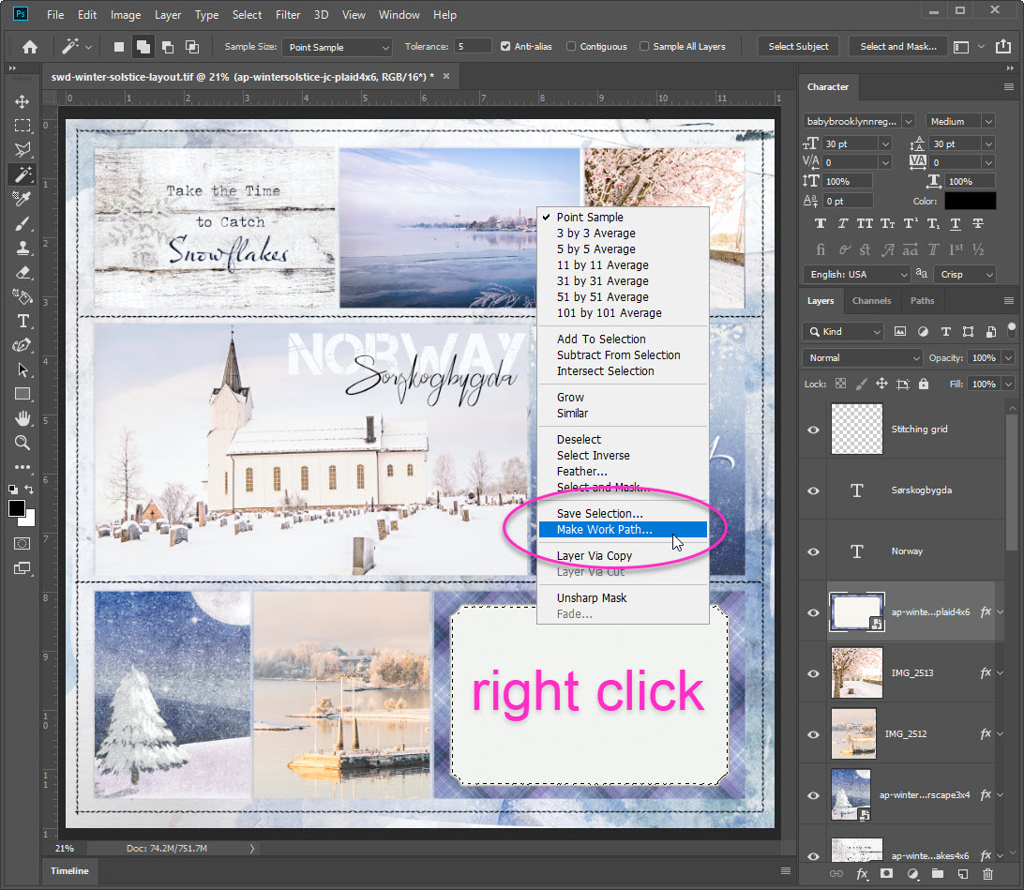This screenshot has width=1024, height=890.
Task: Select the Path Selection tool
Action: point(23,370)
